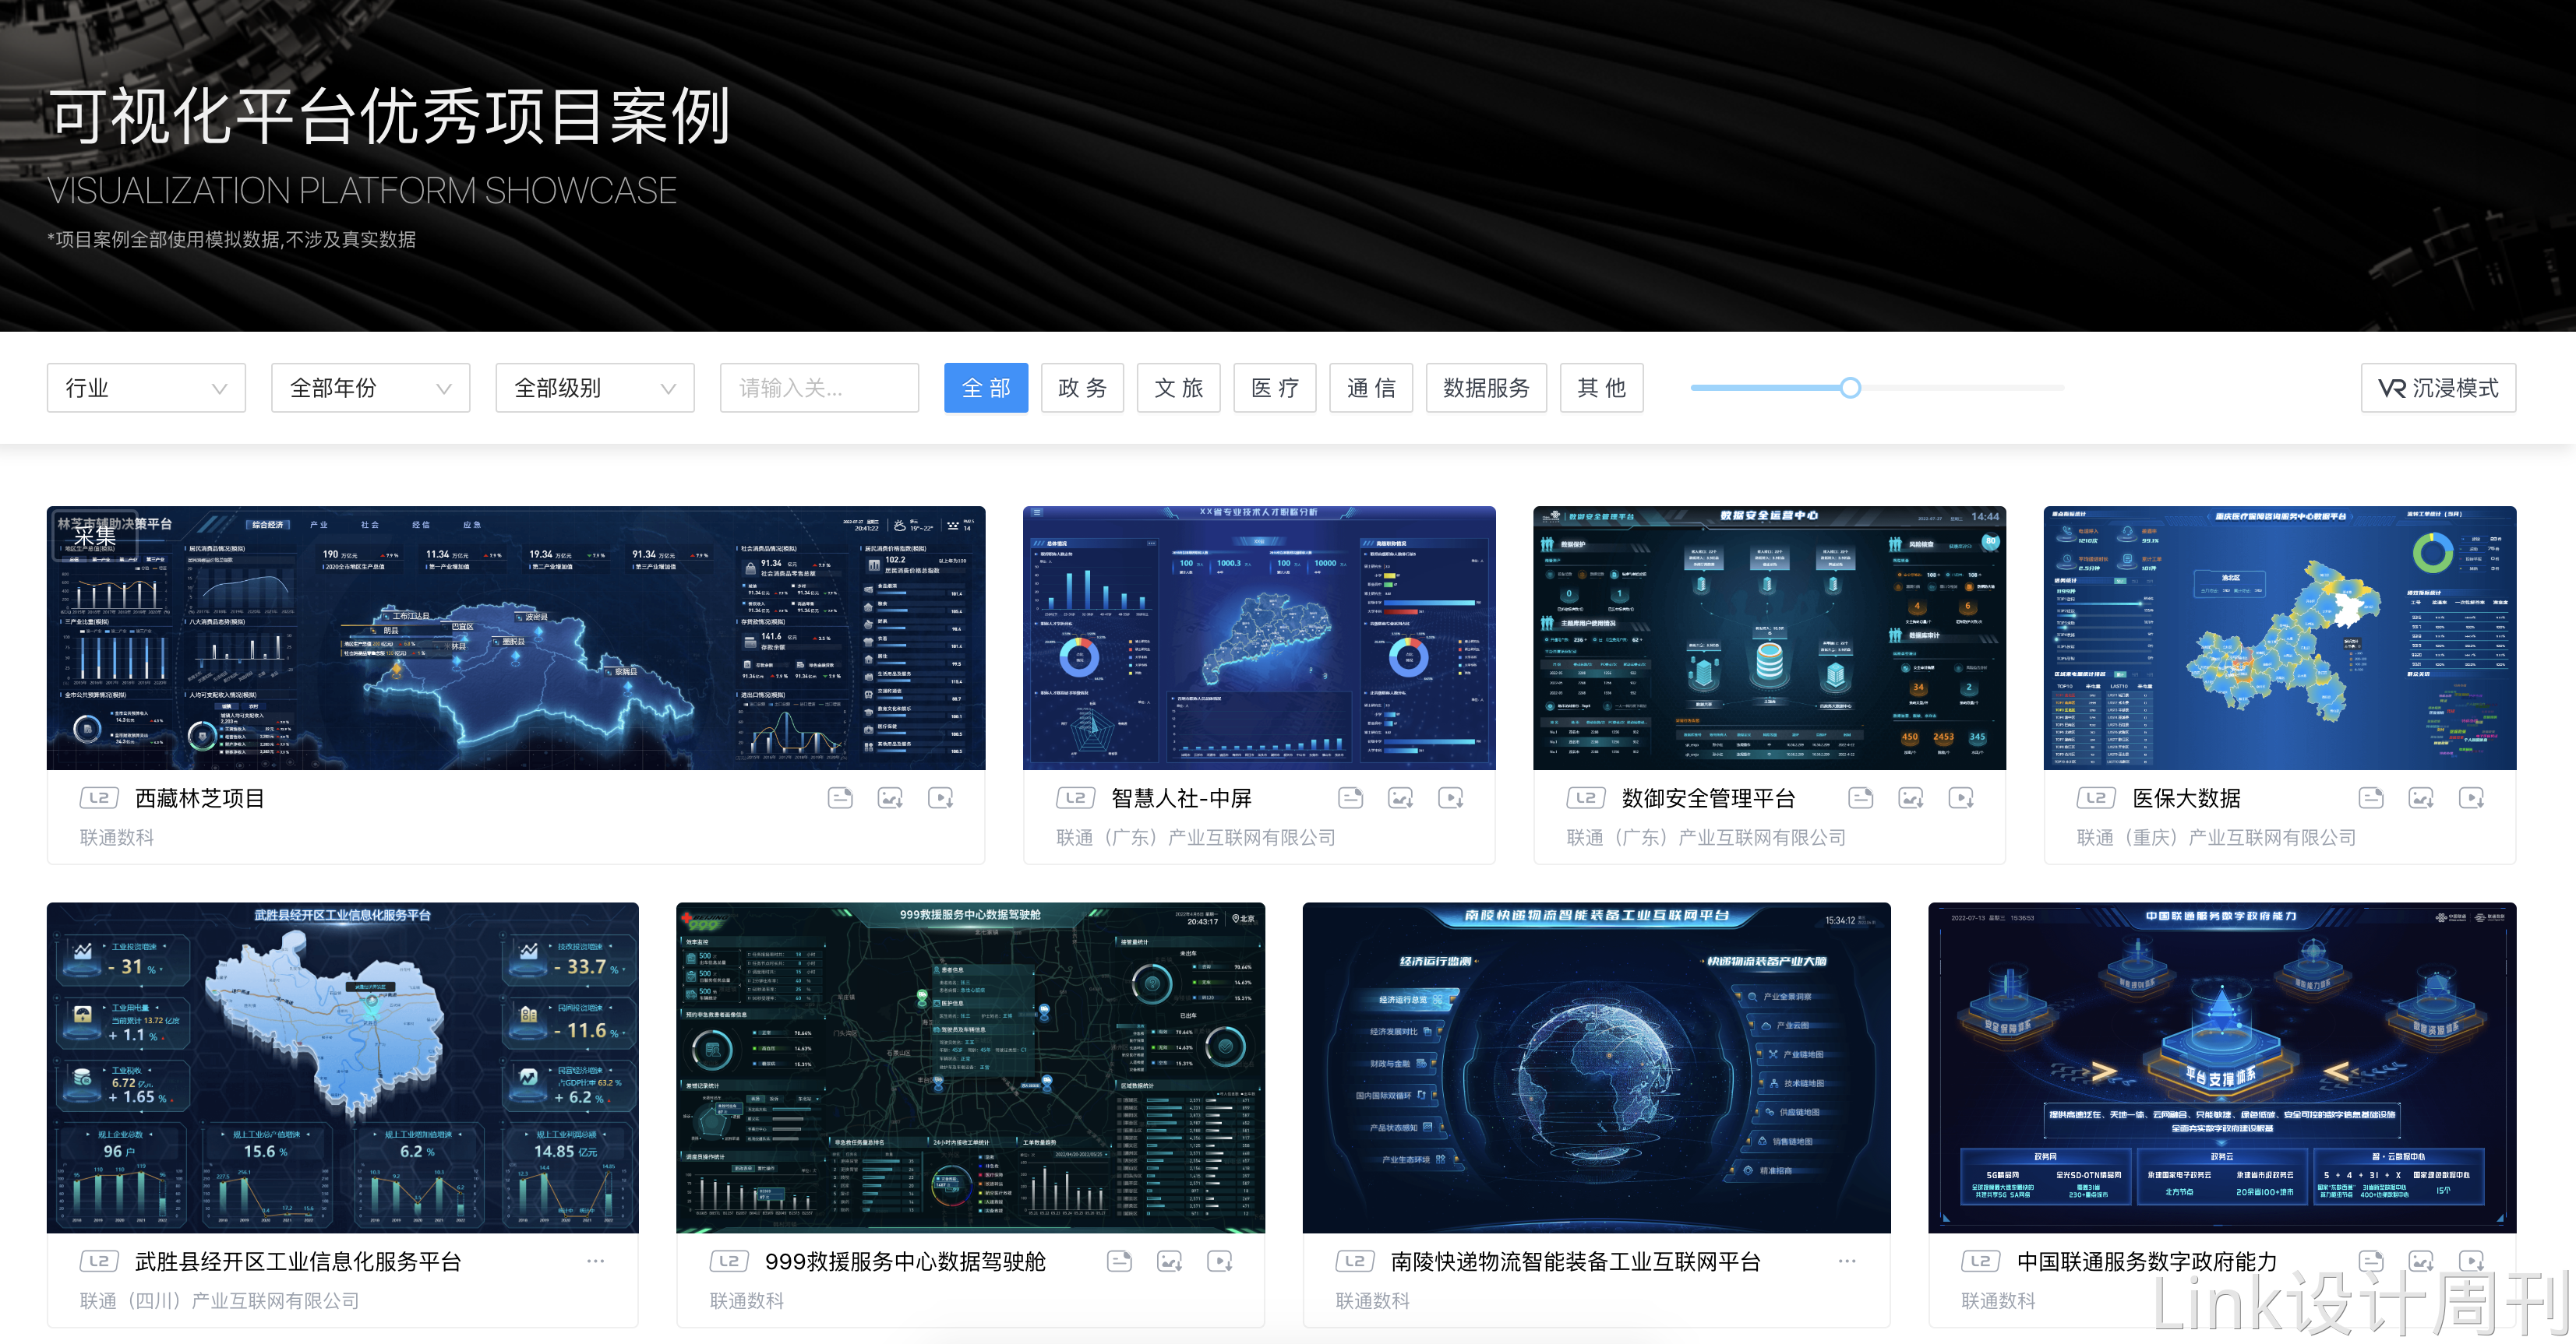
Task: Open more options for 南陵快递物流智能装备工业互联网平台
Action: coord(1847,1261)
